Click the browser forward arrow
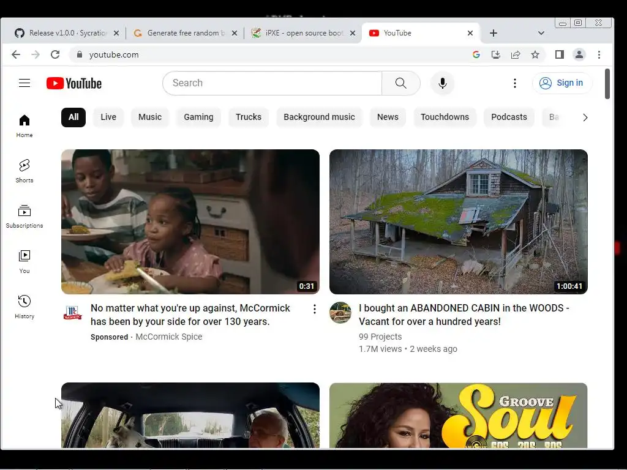 (x=36, y=54)
